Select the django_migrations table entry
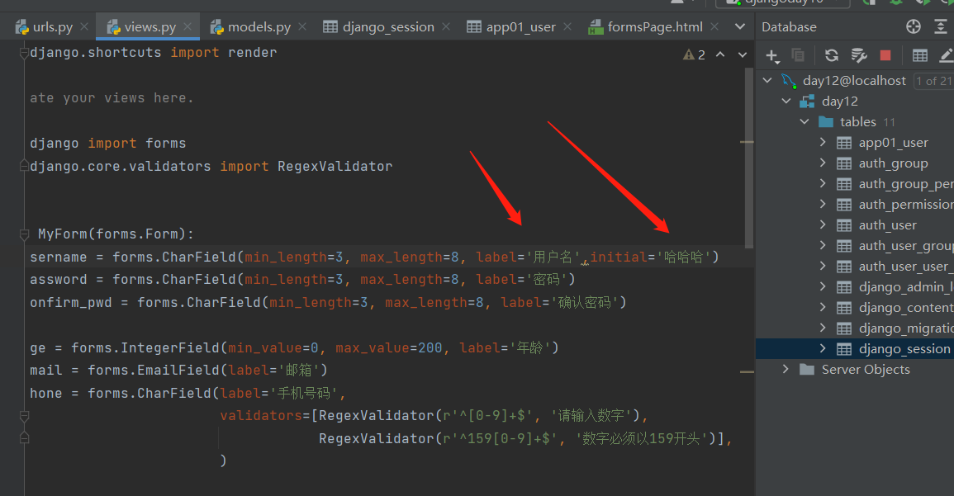The height and width of the screenshot is (496, 954). click(906, 328)
